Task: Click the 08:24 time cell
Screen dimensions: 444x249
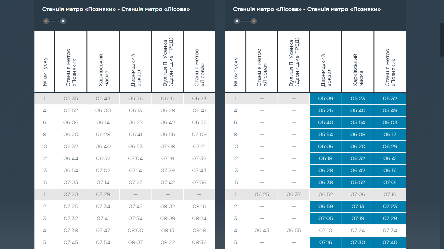Action: tap(199, 219)
